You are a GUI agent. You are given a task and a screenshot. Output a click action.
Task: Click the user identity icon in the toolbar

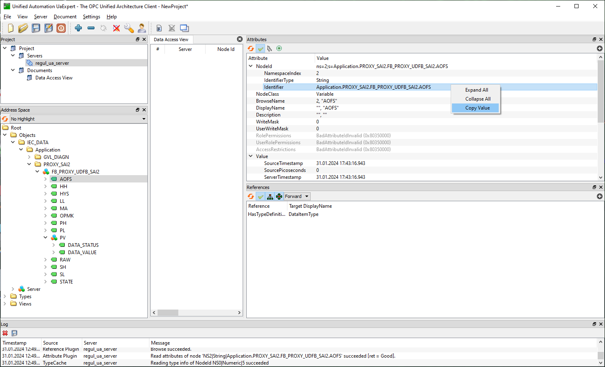(142, 28)
